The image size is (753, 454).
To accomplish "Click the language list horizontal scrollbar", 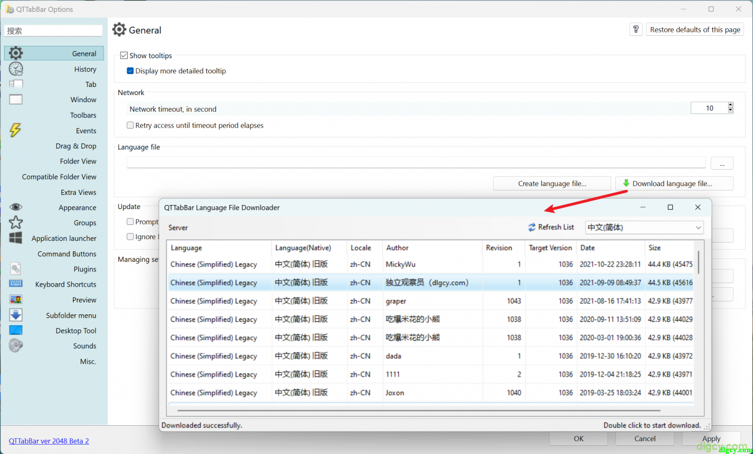I will tap(418, 411).
